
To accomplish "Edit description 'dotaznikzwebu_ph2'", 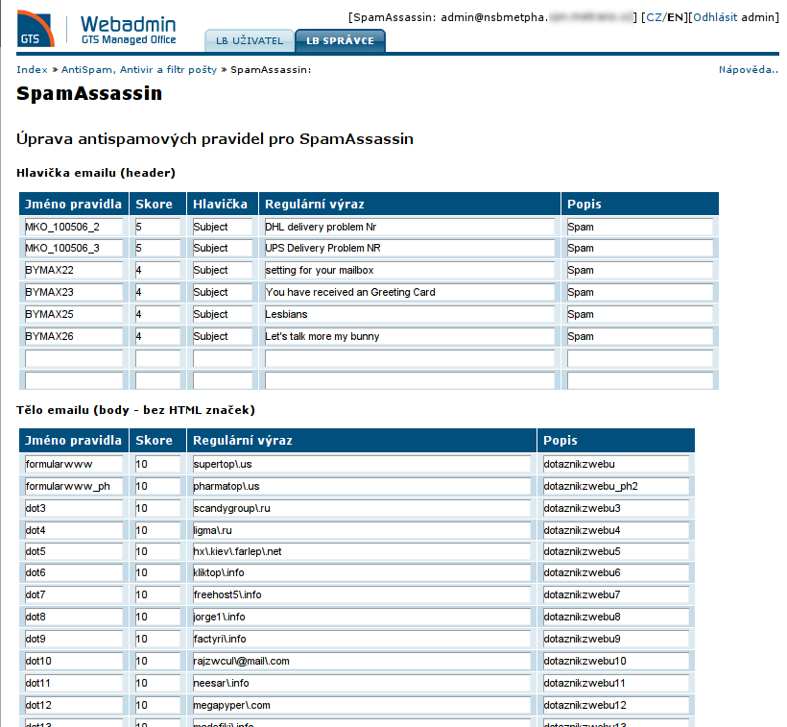I will pyautogui.click(x=616, y=486).
